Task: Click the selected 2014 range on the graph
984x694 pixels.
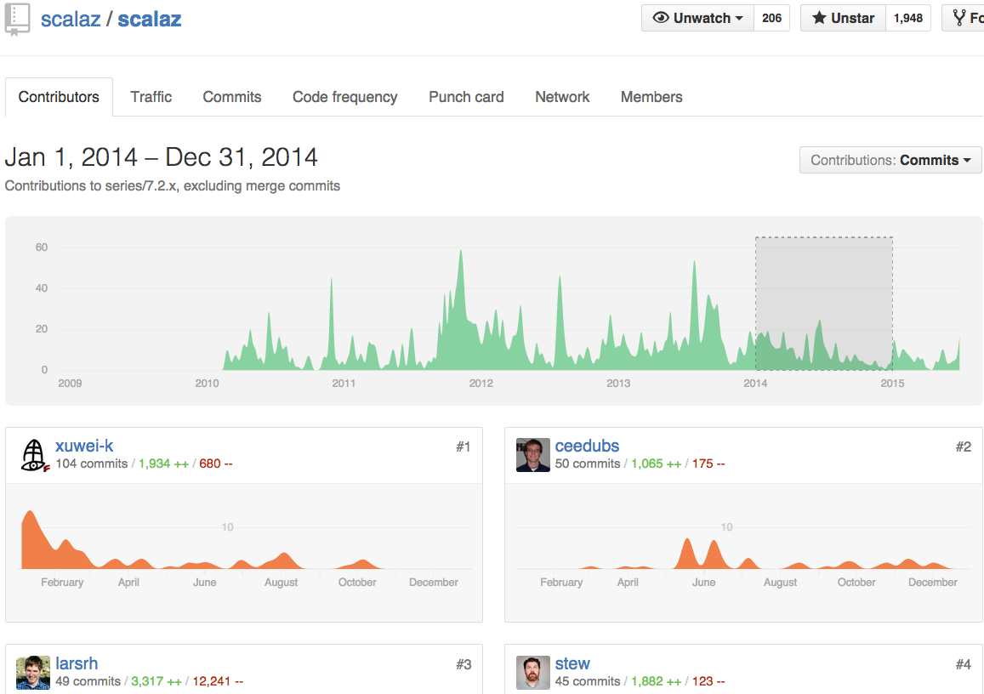Action: 823,304
